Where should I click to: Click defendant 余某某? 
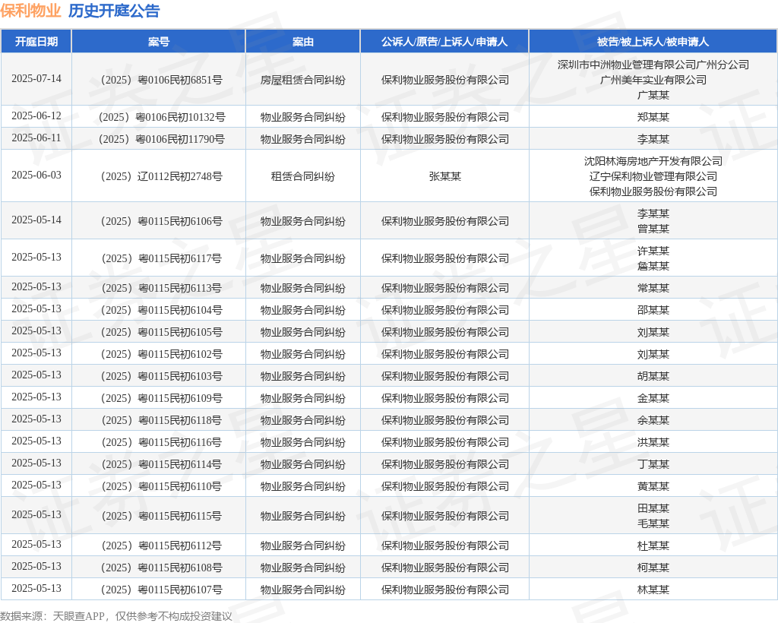[653, 420]
